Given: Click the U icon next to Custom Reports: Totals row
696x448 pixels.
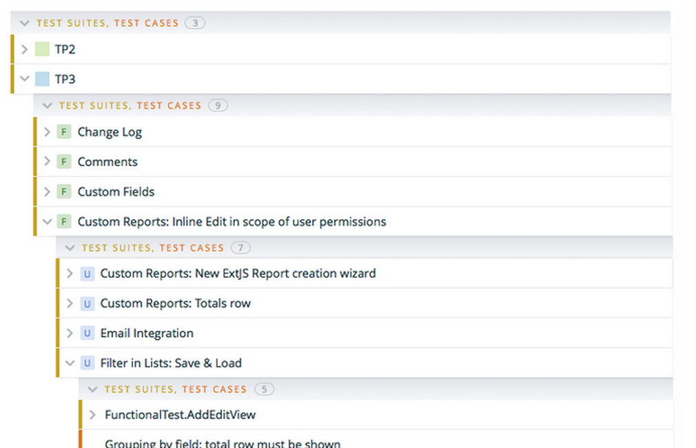Looking at the screenshot, I should (x=87, y=303).
